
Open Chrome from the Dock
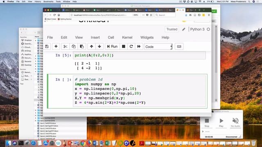tap(83, 143)
